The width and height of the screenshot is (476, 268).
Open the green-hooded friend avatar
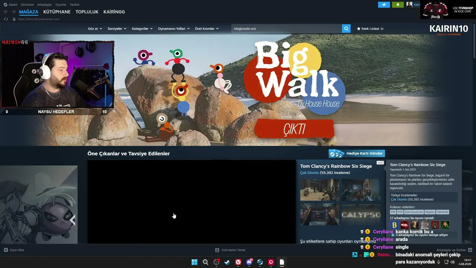[445, 225]
